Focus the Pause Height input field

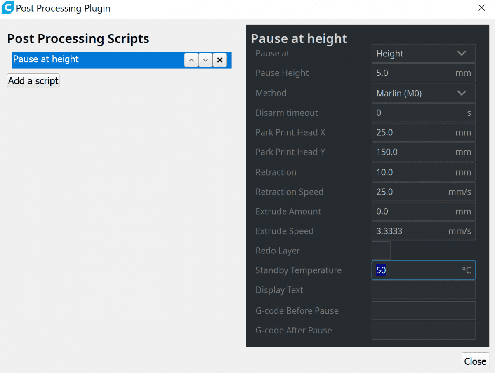tap(412, 73)
